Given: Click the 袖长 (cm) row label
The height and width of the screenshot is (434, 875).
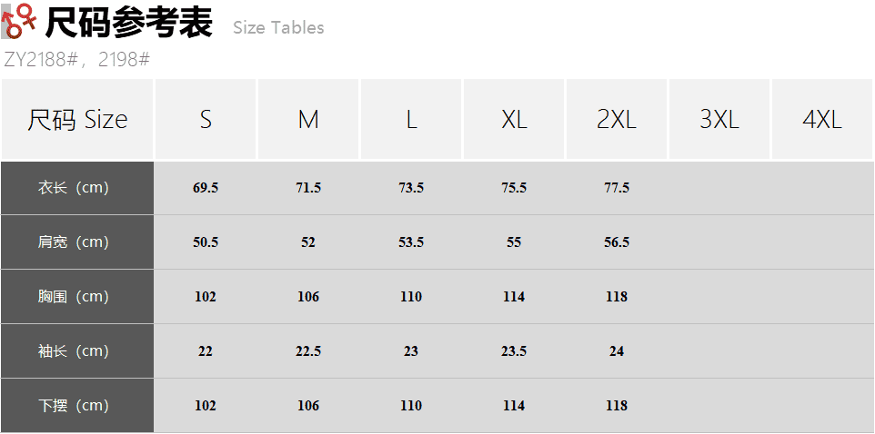Looking at the screenshot, I should [x=74, y=351].
